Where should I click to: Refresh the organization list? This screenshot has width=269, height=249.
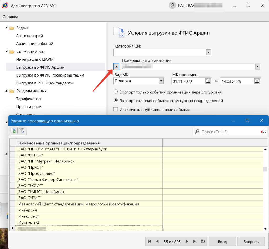click(203, 241)
